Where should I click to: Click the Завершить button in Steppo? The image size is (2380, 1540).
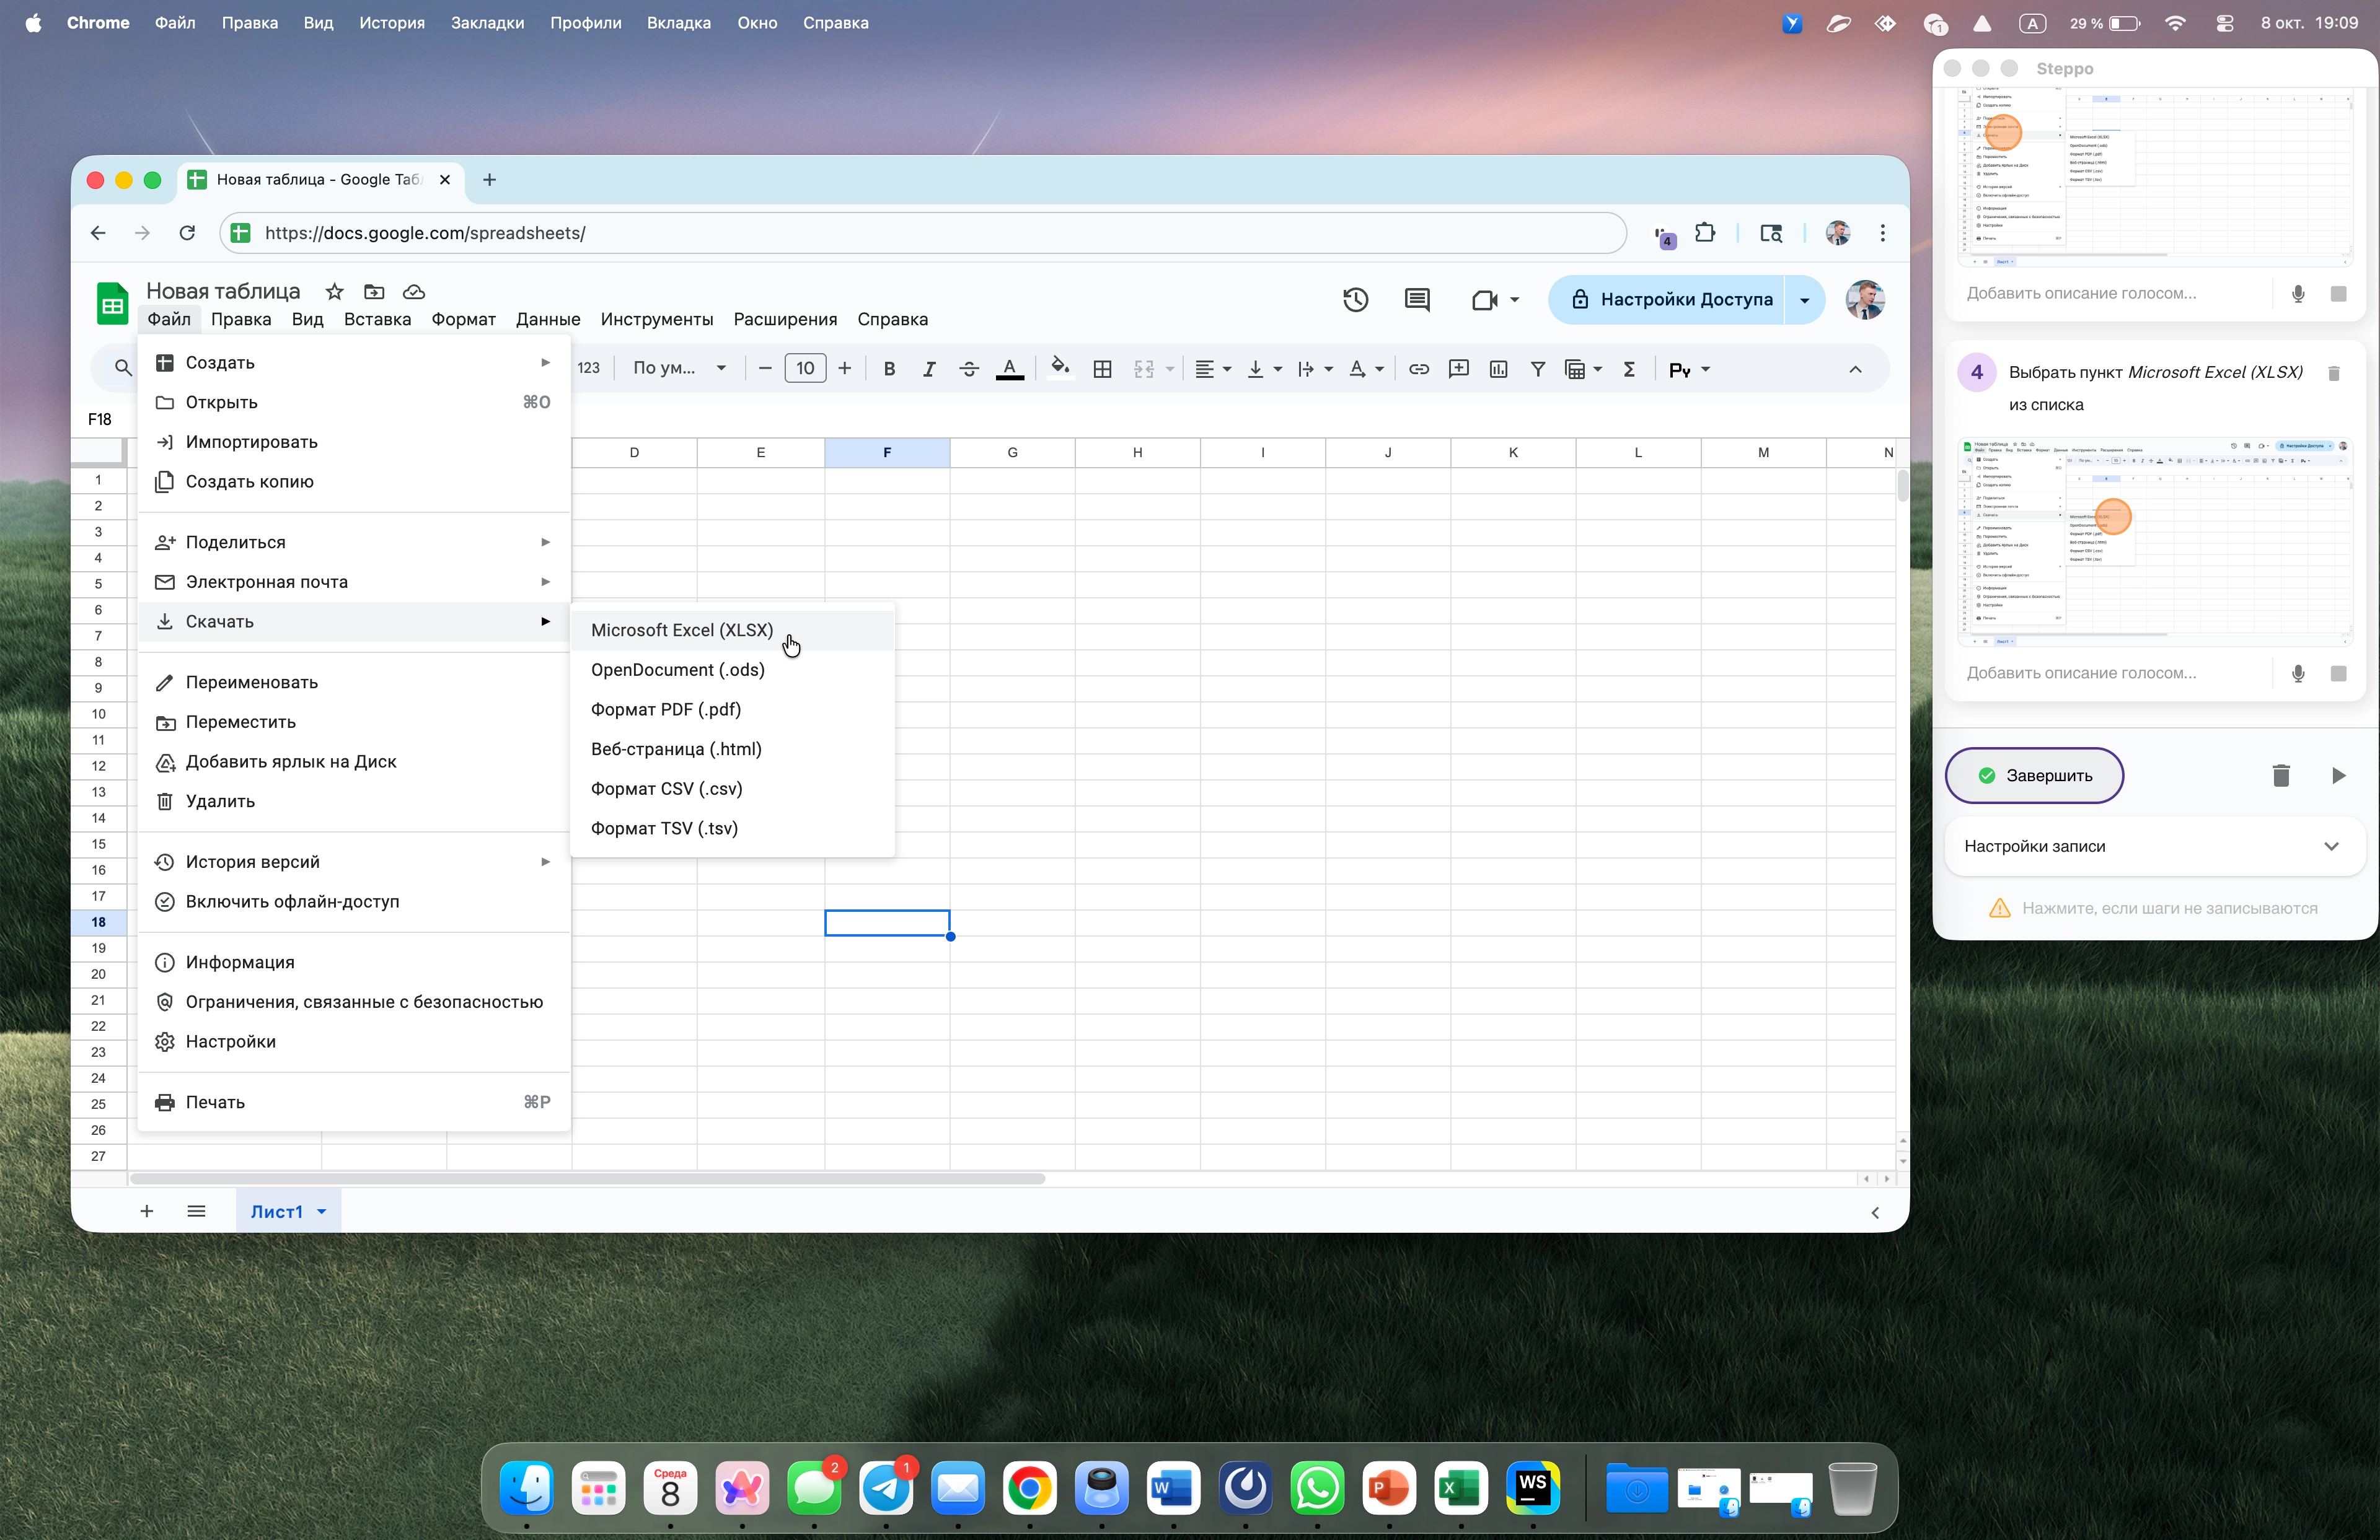click(x=2034, y=776)
